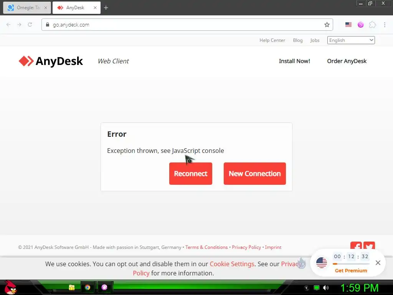Click the AnyDesk logo

(x=51, y=61)
